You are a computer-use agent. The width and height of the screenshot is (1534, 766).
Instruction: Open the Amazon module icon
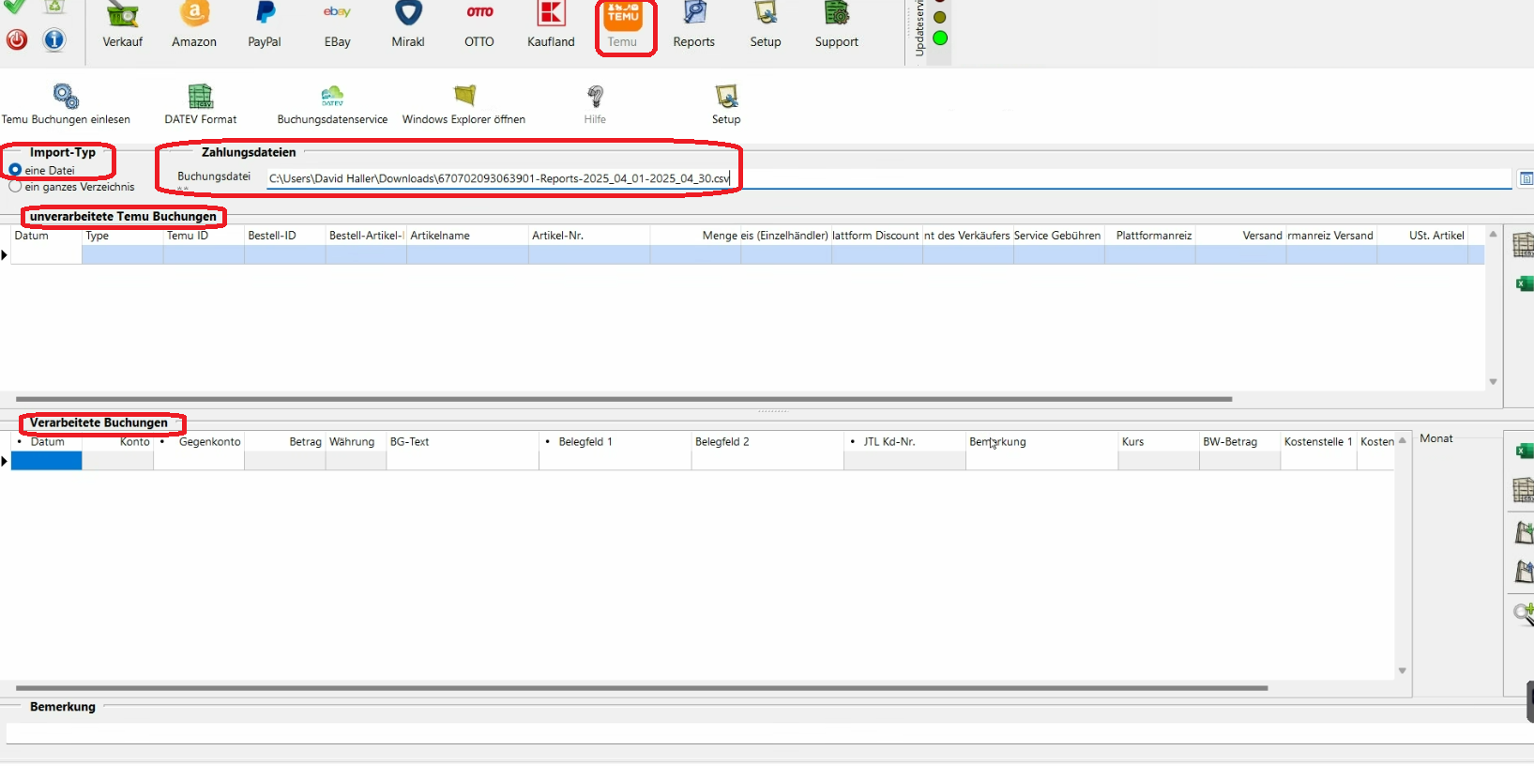[x=194, y=16]
